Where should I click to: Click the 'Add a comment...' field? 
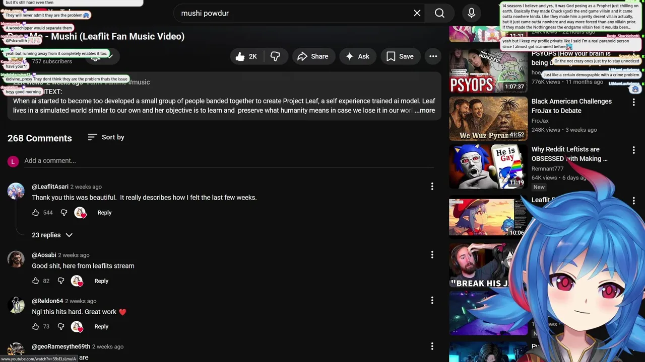pyautogui.click(x=229, y=161)
